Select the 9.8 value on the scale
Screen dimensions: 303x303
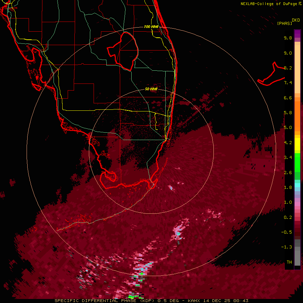pyautogui.click(x=288, y=38)
